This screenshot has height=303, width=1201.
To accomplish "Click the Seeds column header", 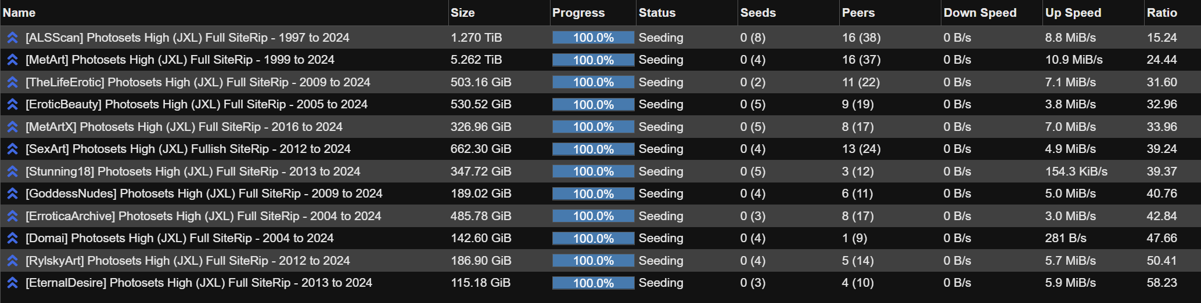I will click(757, 13).
